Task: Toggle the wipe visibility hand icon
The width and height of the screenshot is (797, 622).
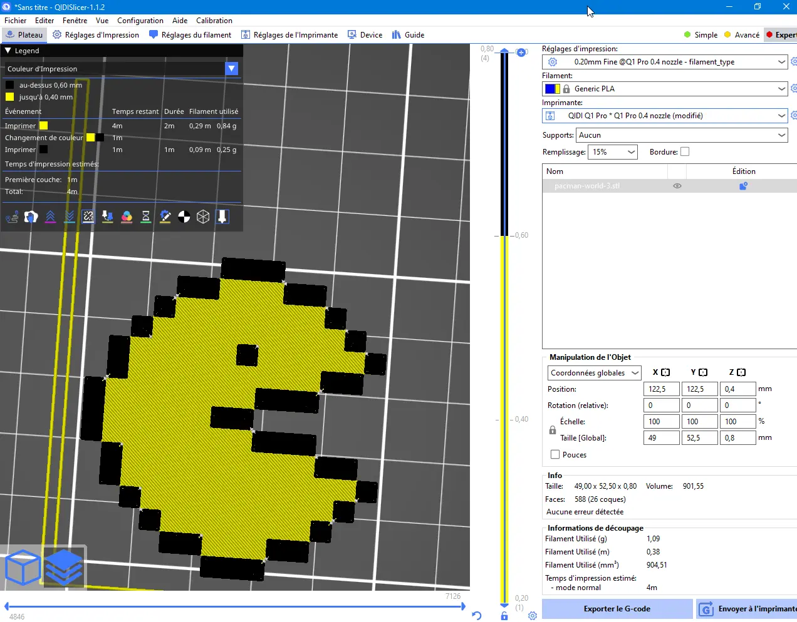Action: [x=31, y=217]
